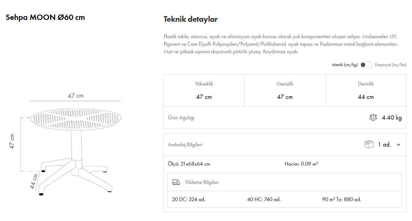This screenshot has width=412, height=221.
Task: Click the 4.40 kg weight value
Action: tap(392, 117)
